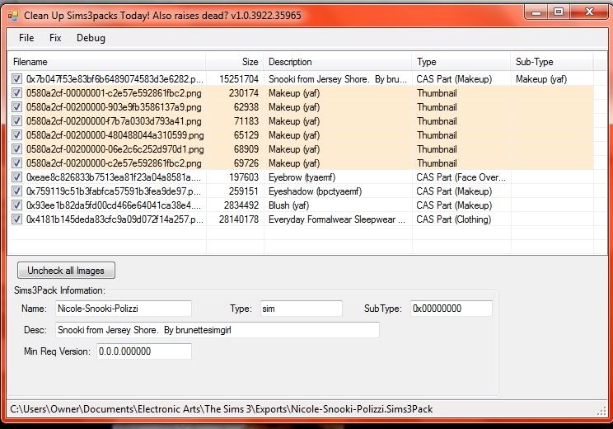Viewport: 613px width, 429px height.
Task: Click the status bar Sims3Pack file path
Action: tap(222, 409)
